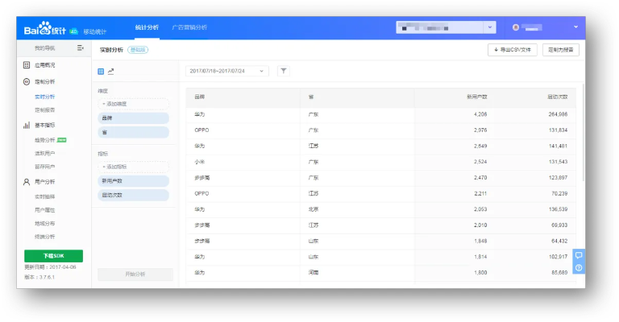Open the help question mark icon
The width and height of the screenshot is (619, 322).
pos(578,267)
